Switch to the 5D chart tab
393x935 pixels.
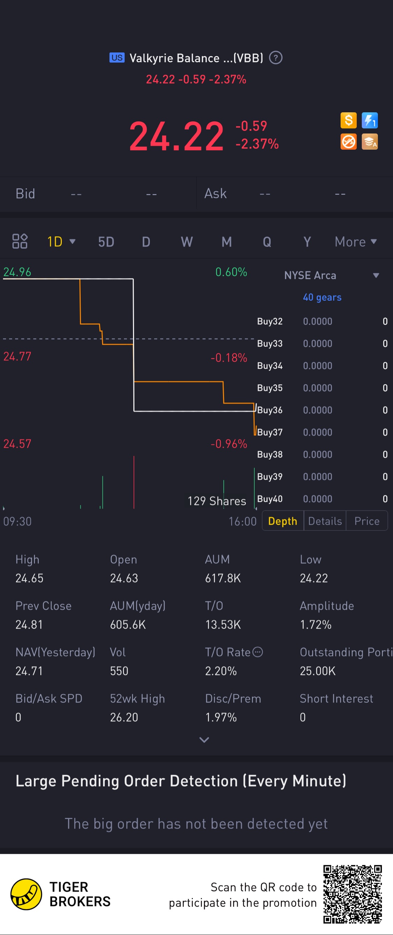click(x=106, y=242)
